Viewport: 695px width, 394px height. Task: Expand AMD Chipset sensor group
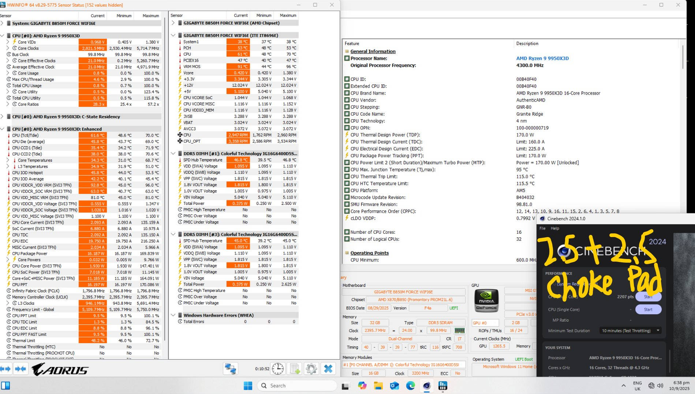[173, 23]
